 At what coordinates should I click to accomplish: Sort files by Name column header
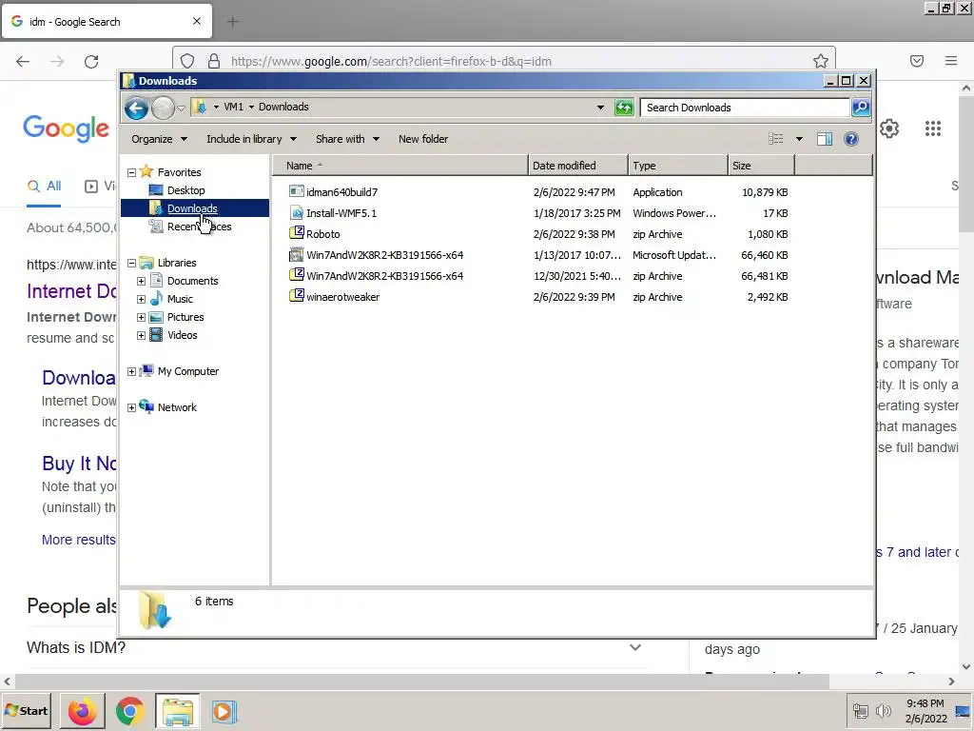tap(400, 166)
